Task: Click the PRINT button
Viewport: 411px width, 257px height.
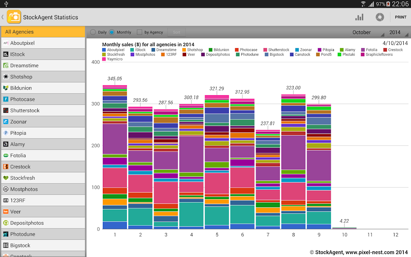Action: [x=401, y=17]
